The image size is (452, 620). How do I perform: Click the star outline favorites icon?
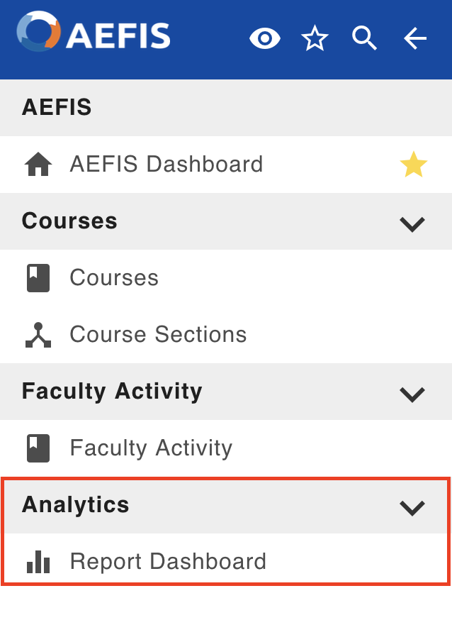(315, 38)
